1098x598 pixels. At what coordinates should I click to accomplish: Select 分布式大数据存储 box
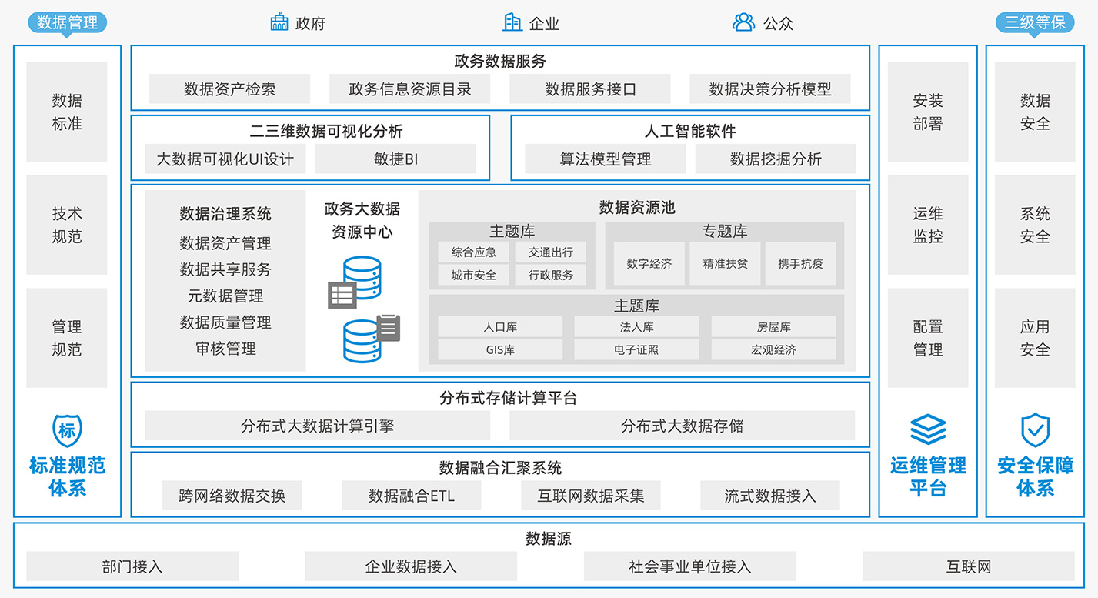(682, 425)
